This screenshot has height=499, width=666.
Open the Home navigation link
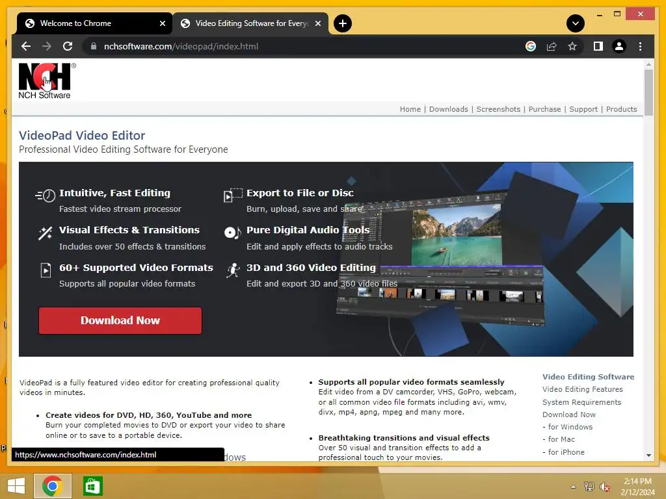coord(410,109)
